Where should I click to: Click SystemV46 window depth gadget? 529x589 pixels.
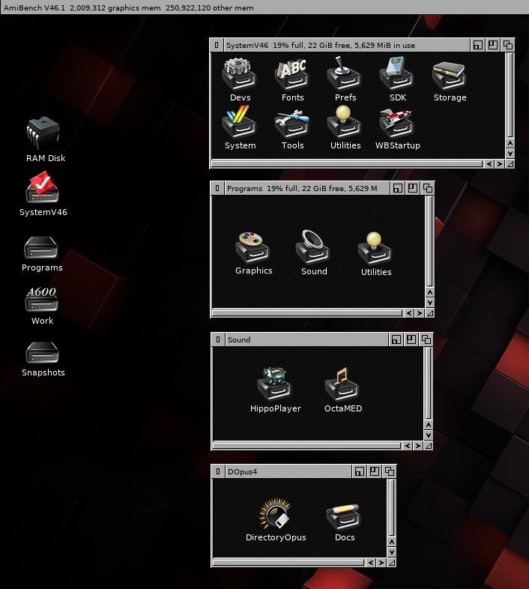[507, 45]
